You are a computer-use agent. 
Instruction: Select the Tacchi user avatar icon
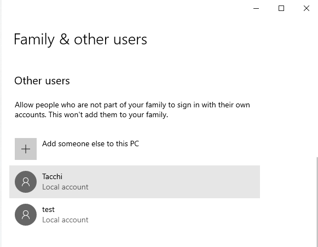pos(26,182)
